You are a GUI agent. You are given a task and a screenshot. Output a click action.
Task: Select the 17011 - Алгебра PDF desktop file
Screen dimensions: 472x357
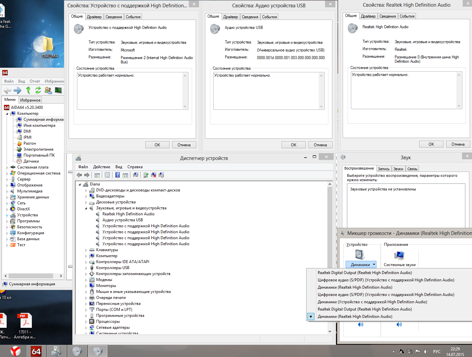[x=25, y=326]
